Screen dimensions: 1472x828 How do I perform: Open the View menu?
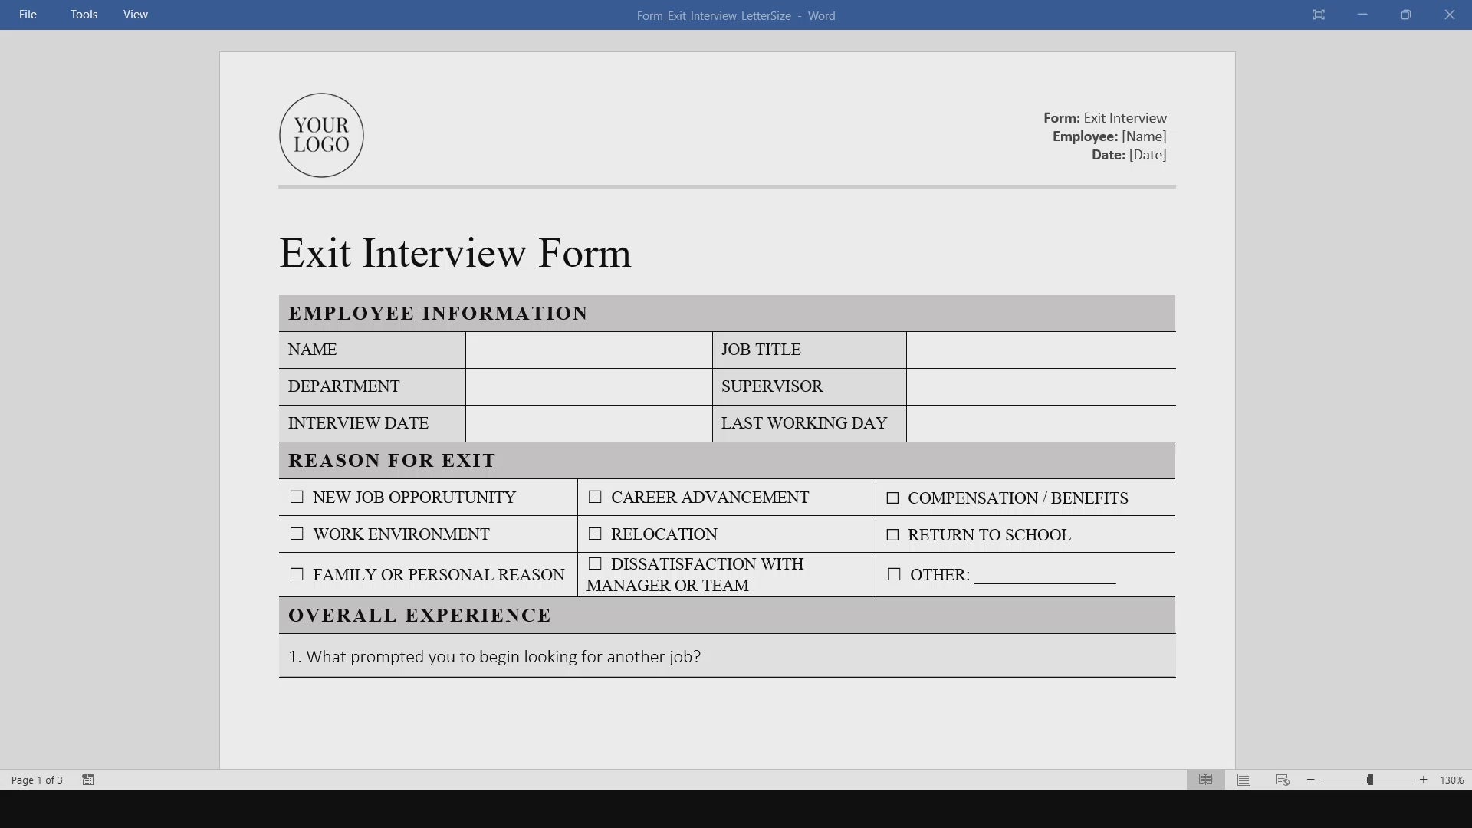pos(136,15)
